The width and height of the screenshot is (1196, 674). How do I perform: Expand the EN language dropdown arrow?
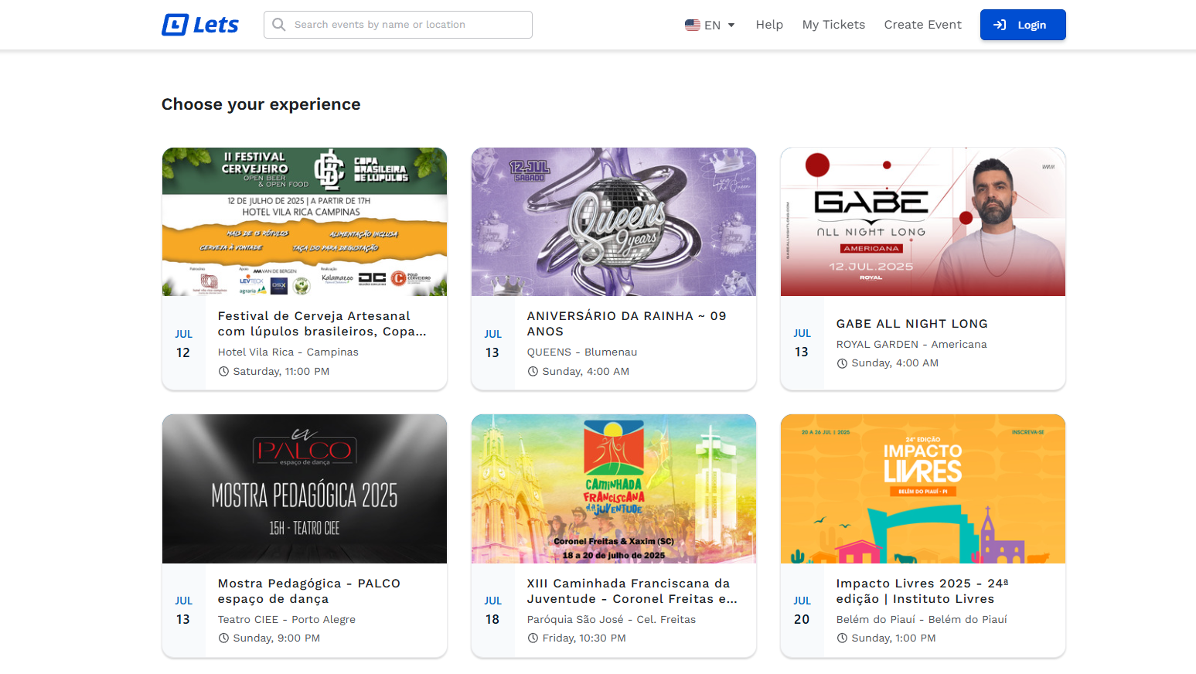pyautogui.click(x=731, y=25)
